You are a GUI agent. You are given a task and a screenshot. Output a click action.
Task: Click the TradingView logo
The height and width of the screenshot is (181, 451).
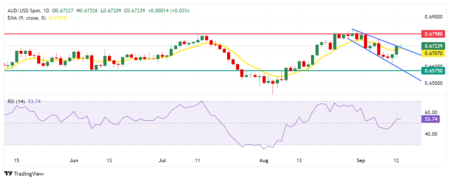pos(24,174)
